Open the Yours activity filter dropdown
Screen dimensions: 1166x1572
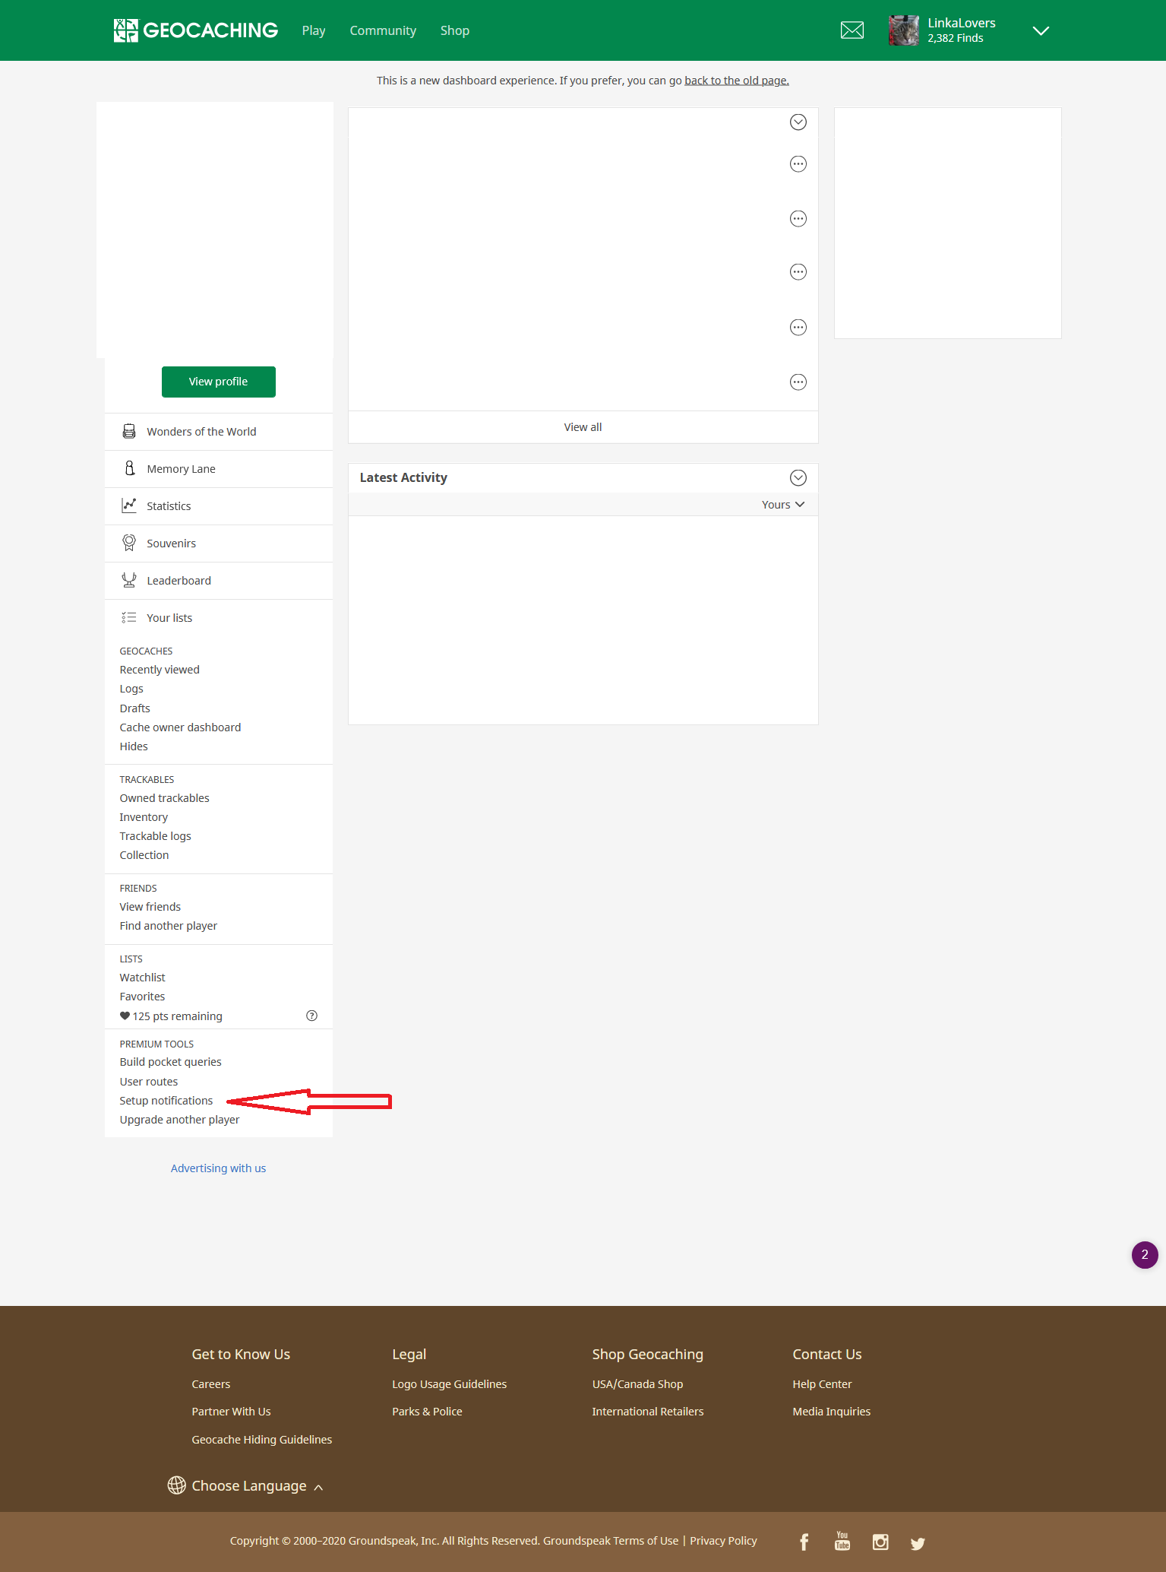(x=782, y=505)
